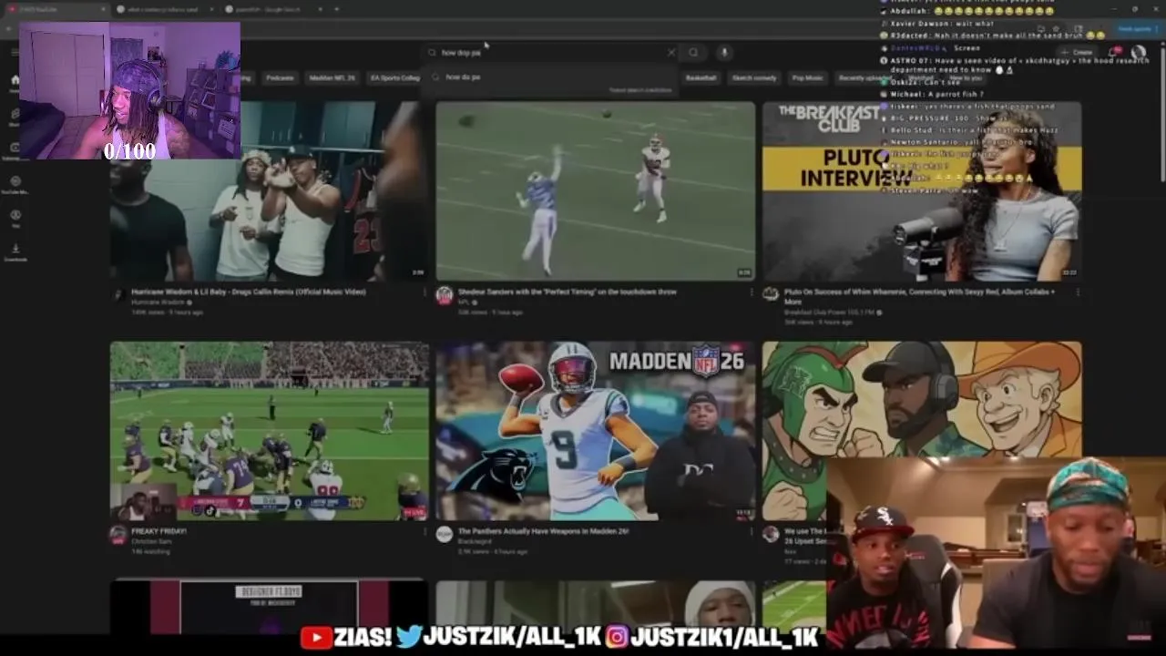Open the Breakfast Club Pluto Interview thumbnail
Screen dimensions: 1166x656
click(x=922, y=190)
